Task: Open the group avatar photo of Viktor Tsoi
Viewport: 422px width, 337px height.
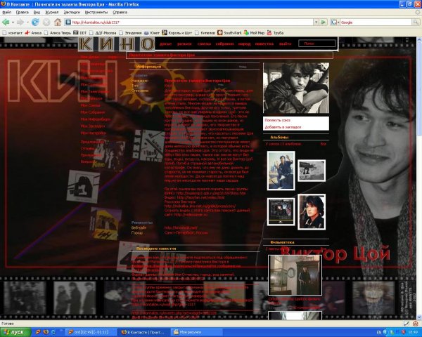Action: [x=296, y=88]
